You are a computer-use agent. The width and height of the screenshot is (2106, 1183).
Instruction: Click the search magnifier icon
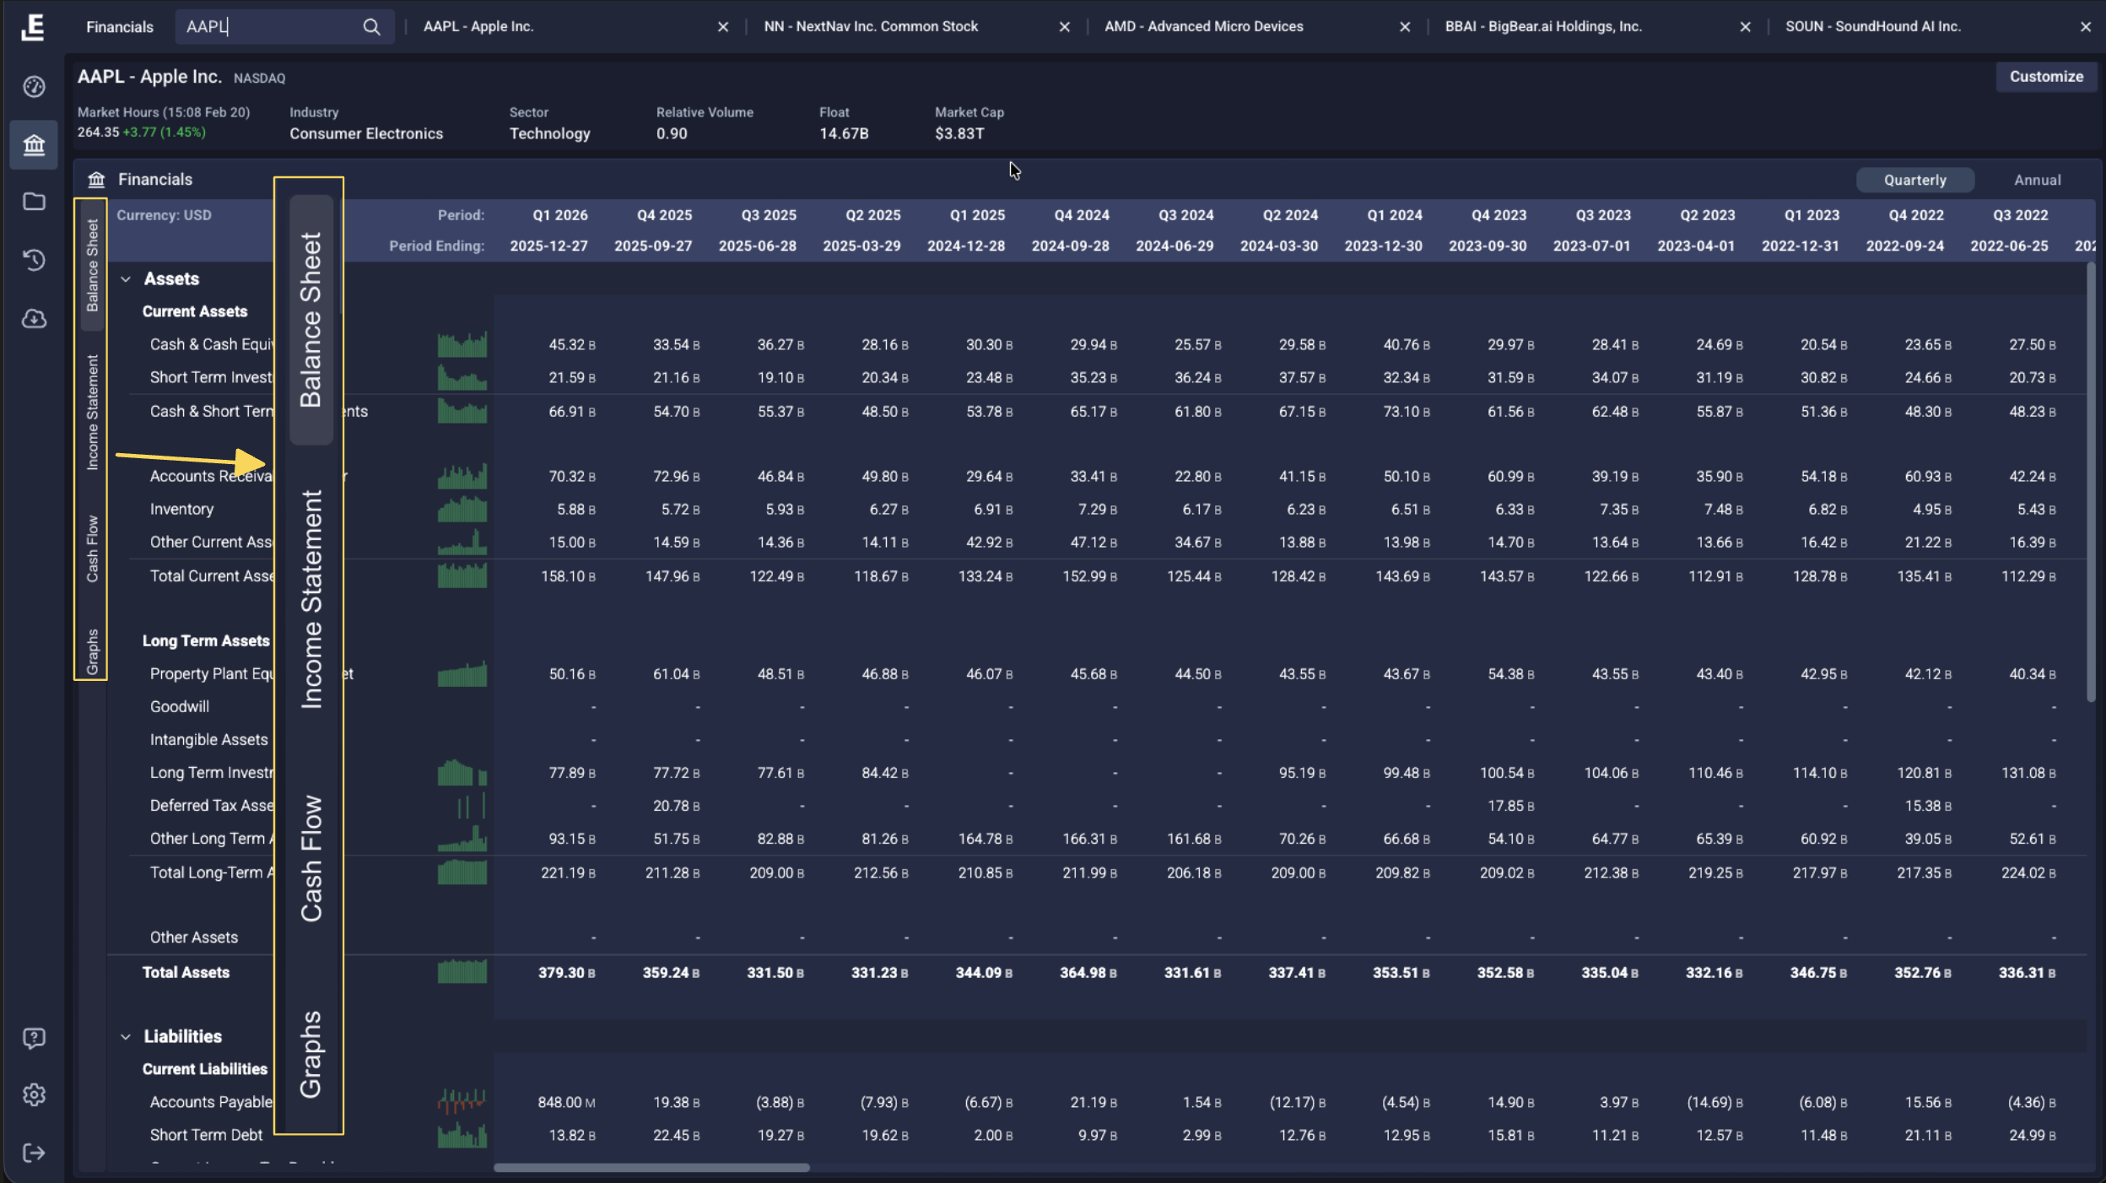[x=371, y=27]
